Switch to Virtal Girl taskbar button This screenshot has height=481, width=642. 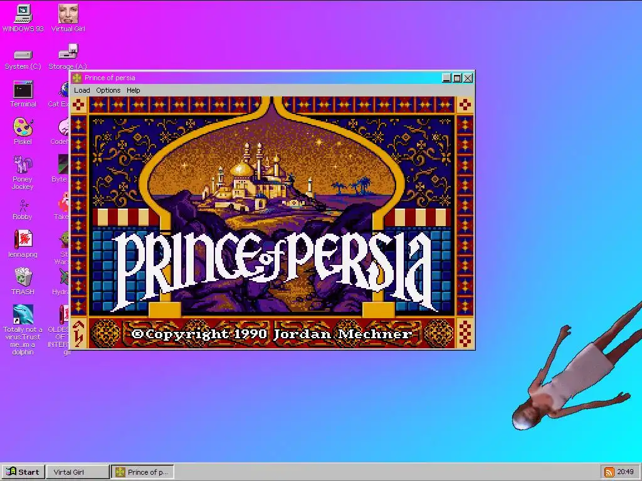pyautogui.click(x=78, y=472)
